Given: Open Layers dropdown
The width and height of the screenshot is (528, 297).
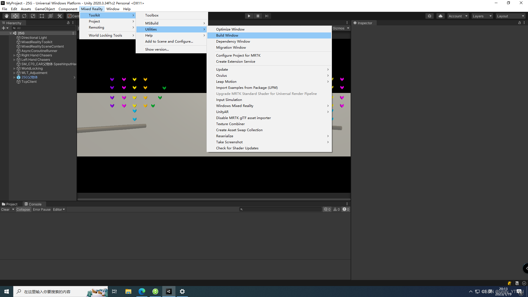Looking at the screenshot, I should click(x=482, y=16).
